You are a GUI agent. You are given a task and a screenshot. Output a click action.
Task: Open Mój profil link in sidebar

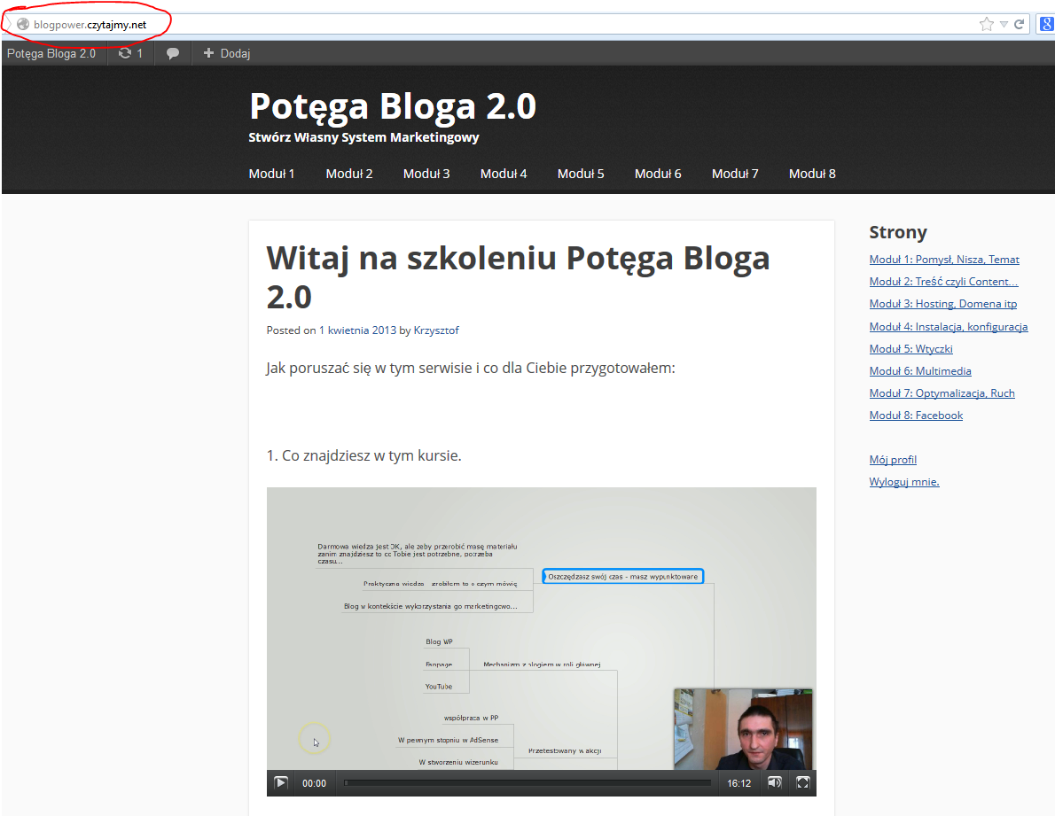point(893,460)
